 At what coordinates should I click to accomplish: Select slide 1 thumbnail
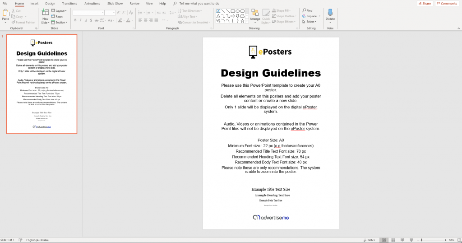point(42,84)
